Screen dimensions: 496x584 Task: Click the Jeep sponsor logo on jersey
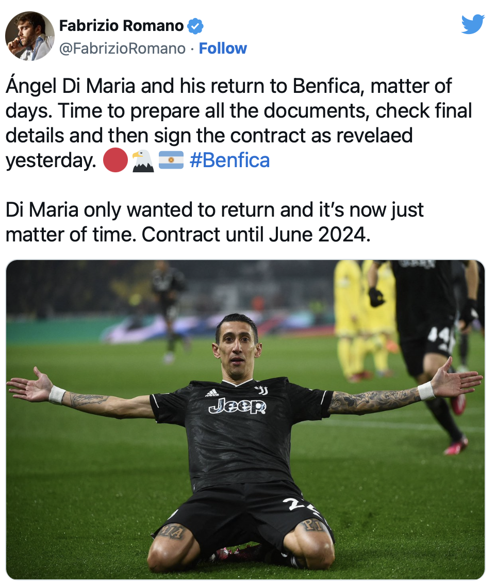237,406
